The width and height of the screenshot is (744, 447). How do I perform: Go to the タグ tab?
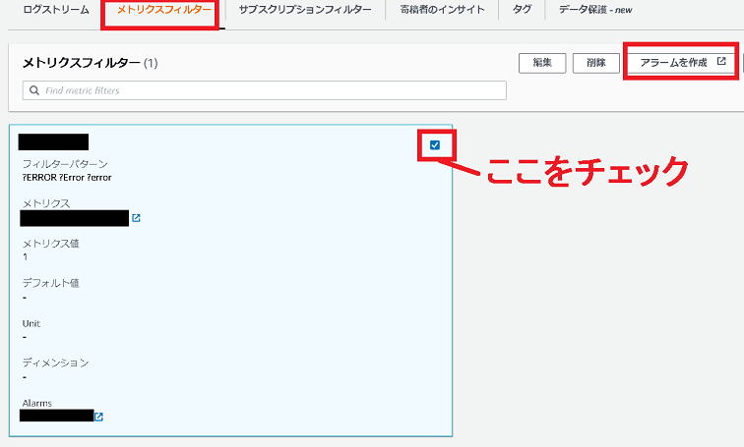(522, 10)
